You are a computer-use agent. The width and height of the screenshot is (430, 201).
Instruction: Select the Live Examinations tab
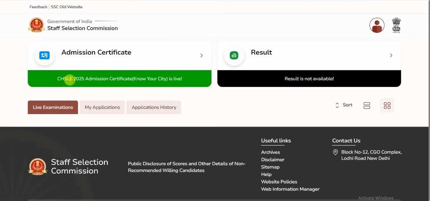[53, 107]
